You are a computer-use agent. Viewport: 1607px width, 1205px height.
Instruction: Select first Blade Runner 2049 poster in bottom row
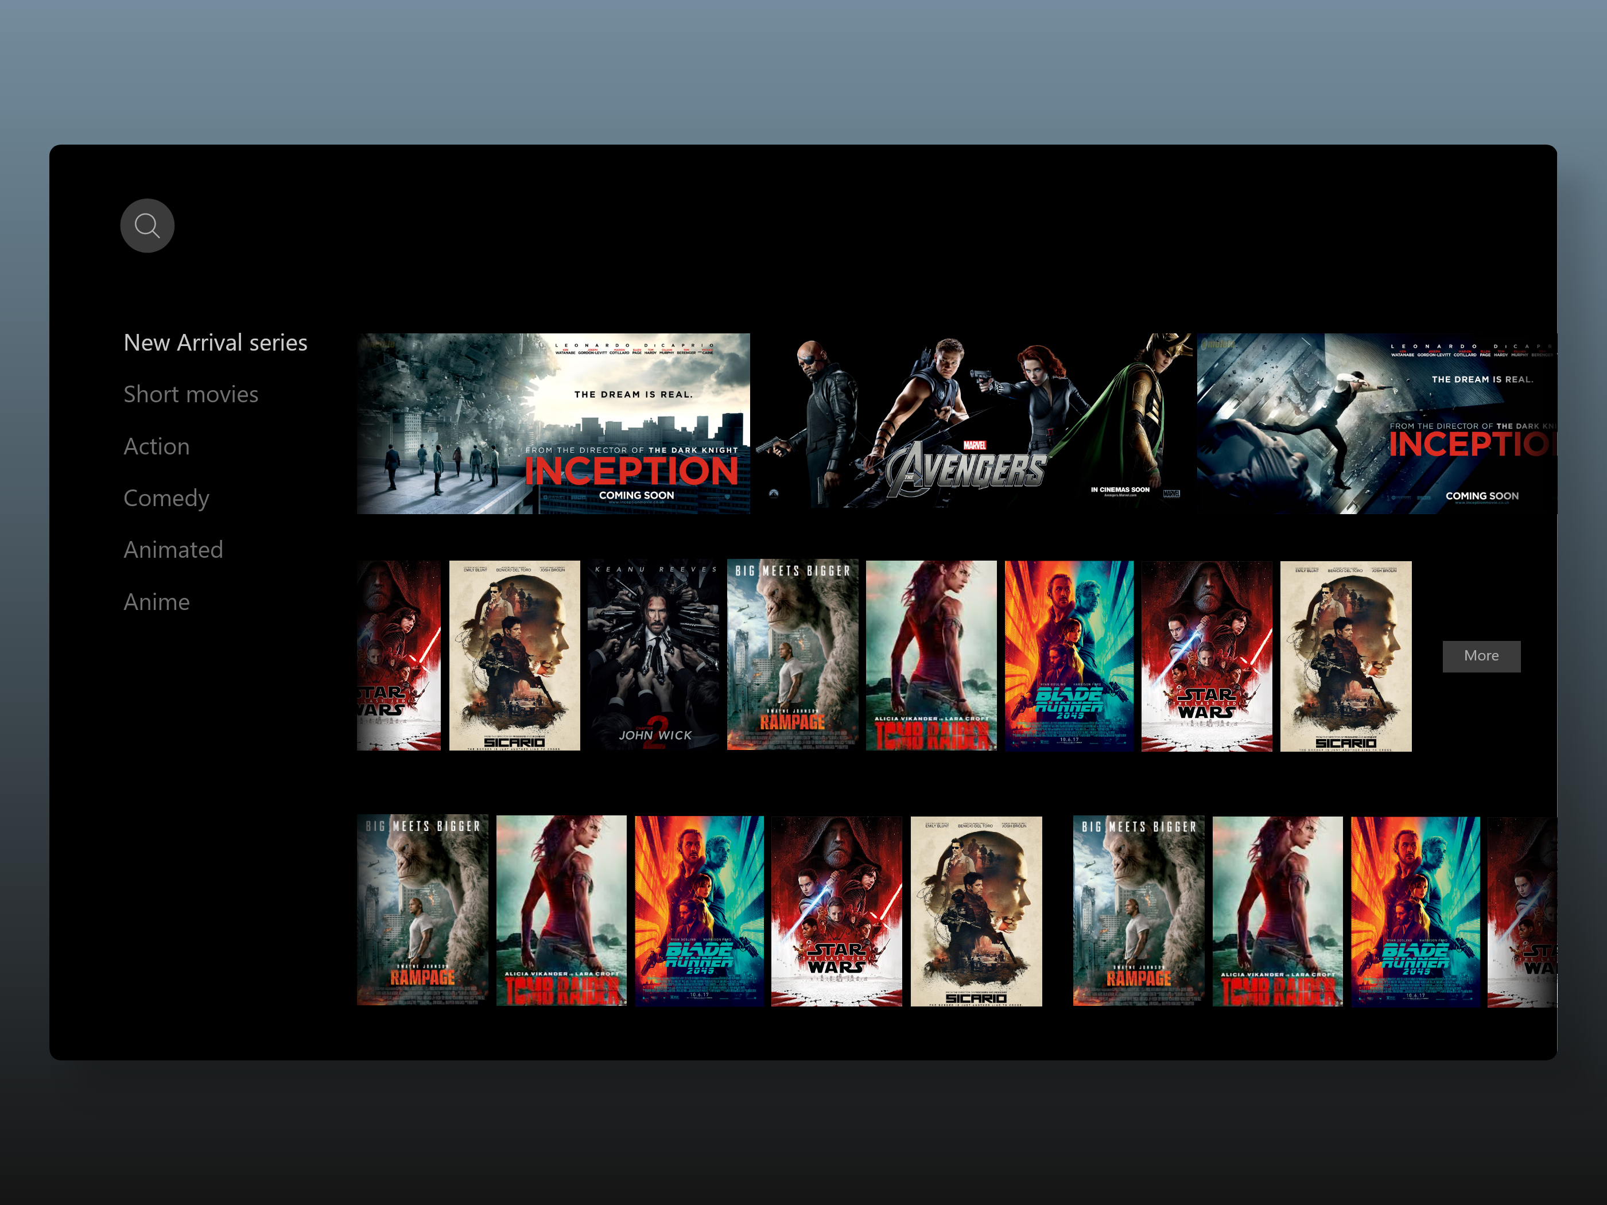point(699,911)
